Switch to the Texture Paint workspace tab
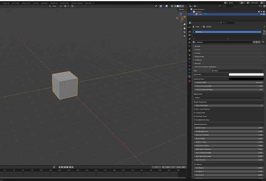This screenshot has height=181, width=266. pyautogui.click(x=26, y=3)
